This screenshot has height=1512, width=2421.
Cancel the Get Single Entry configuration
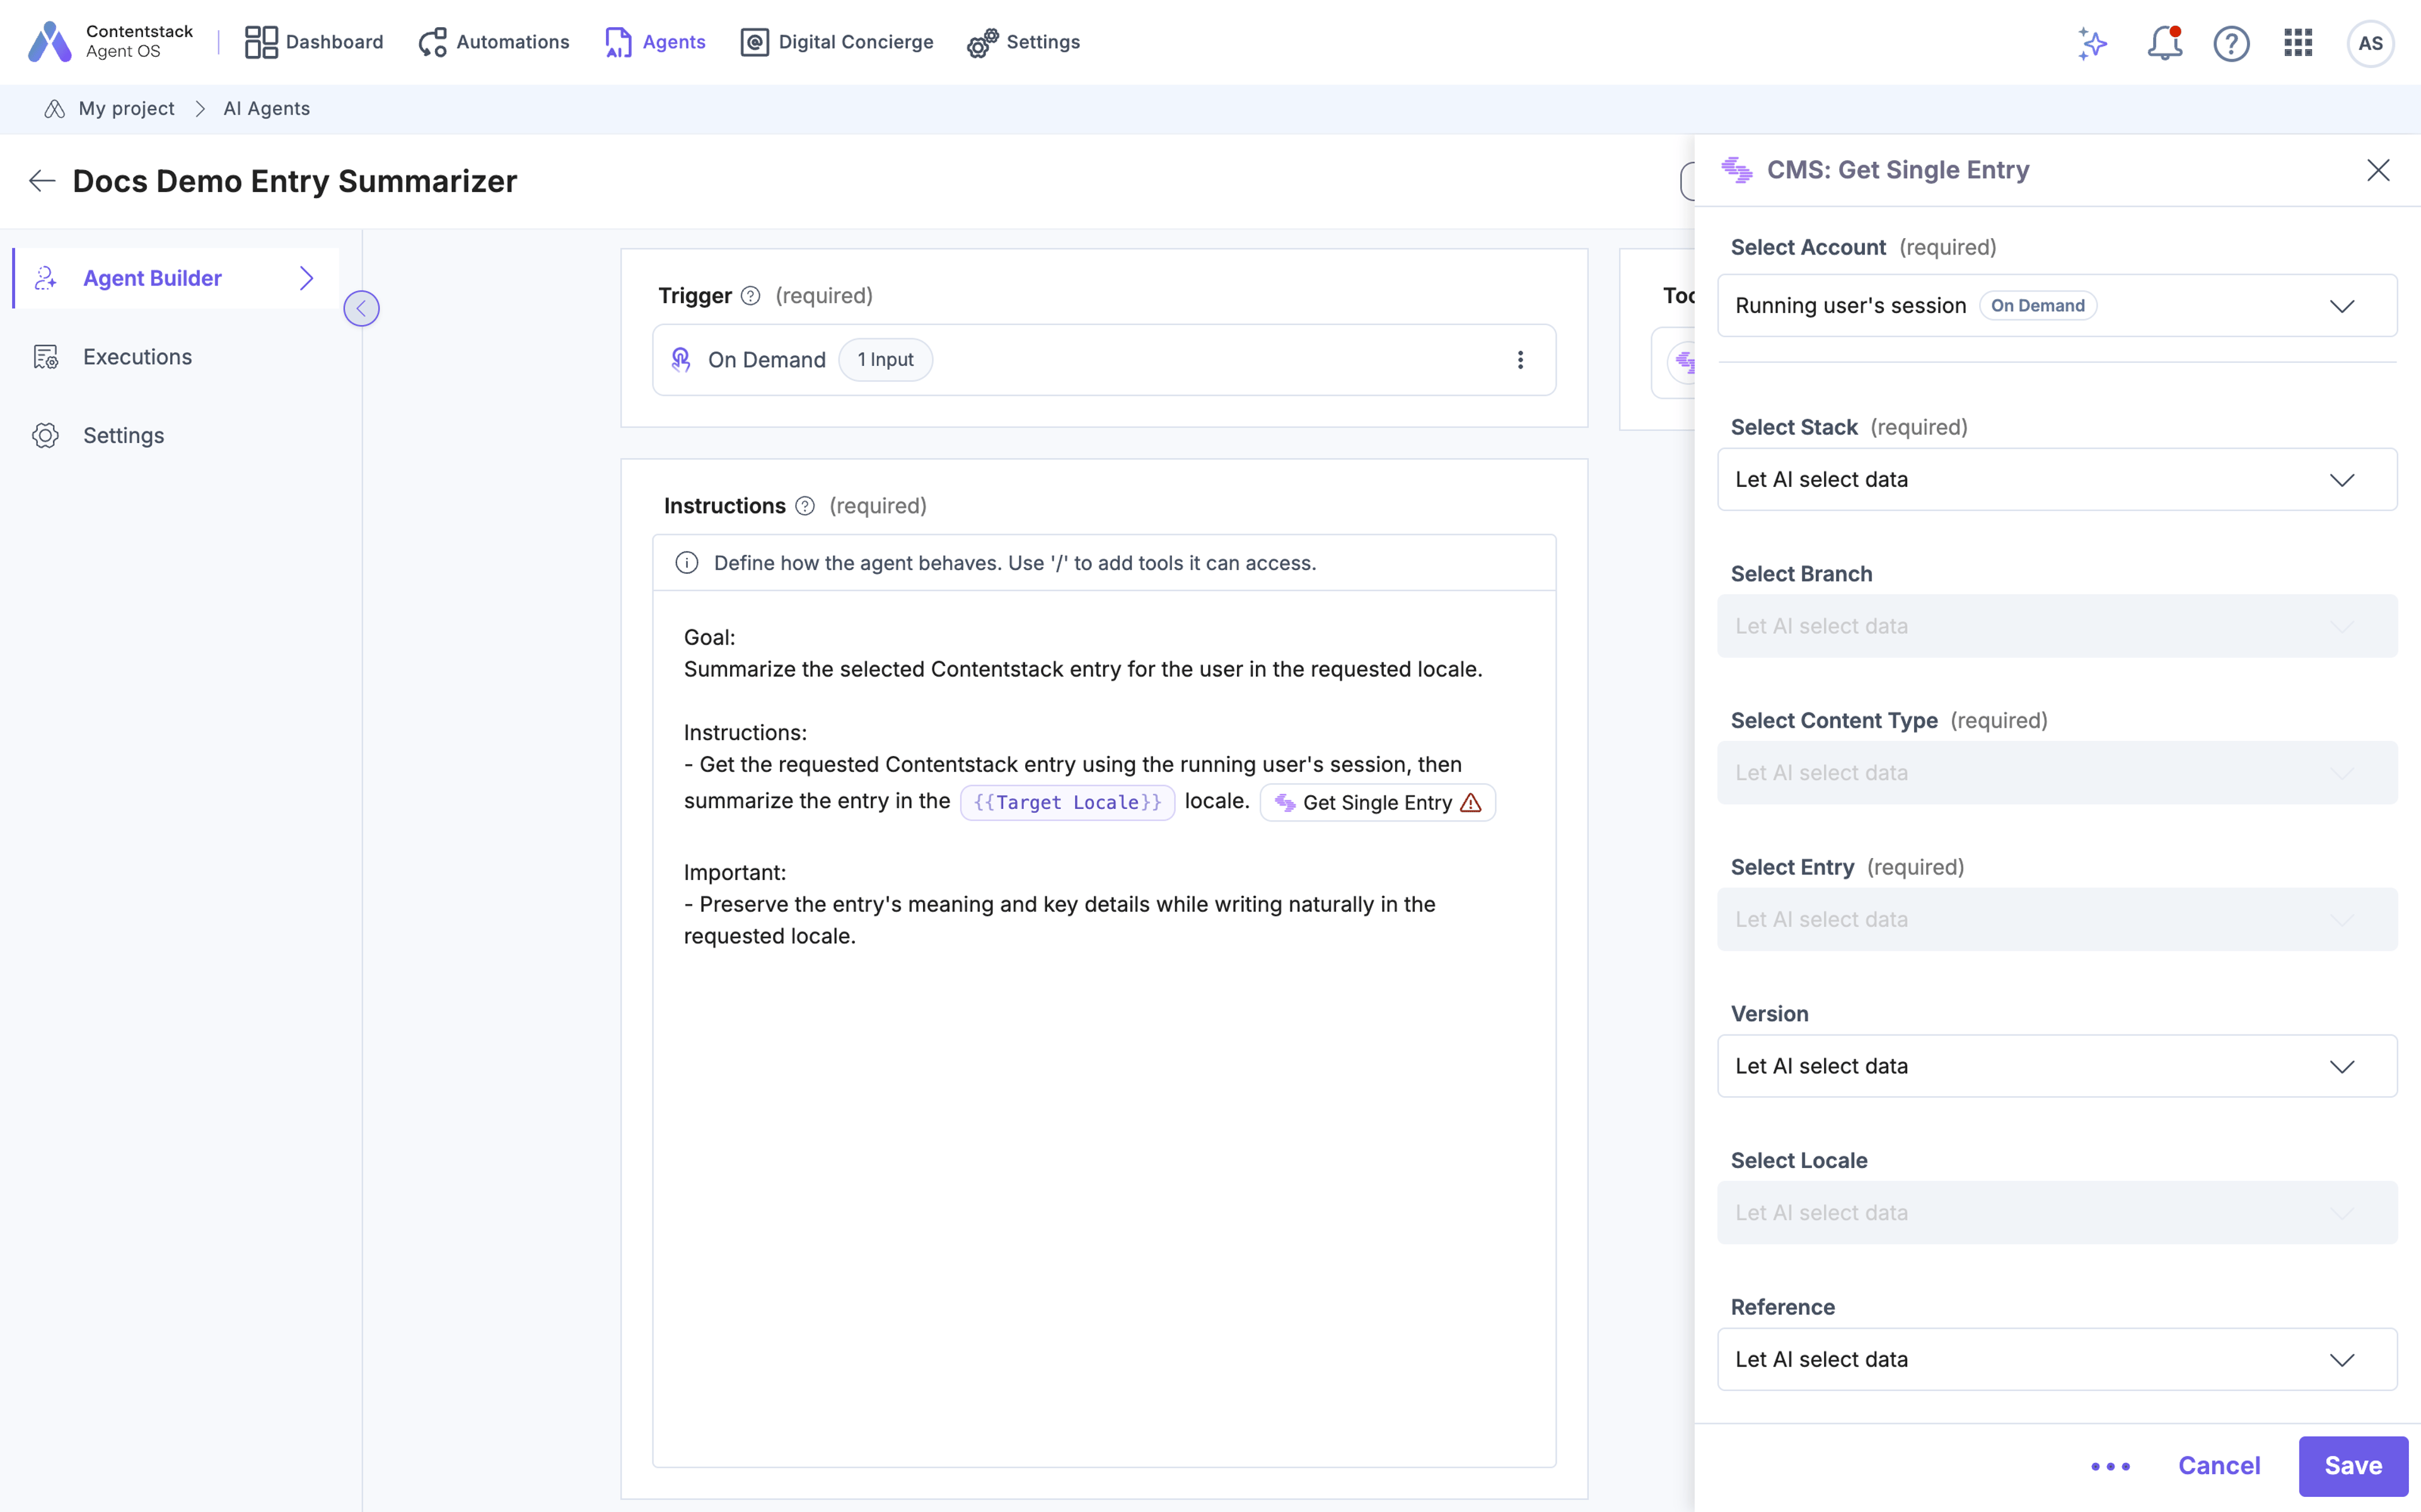coord(2219,1466)
